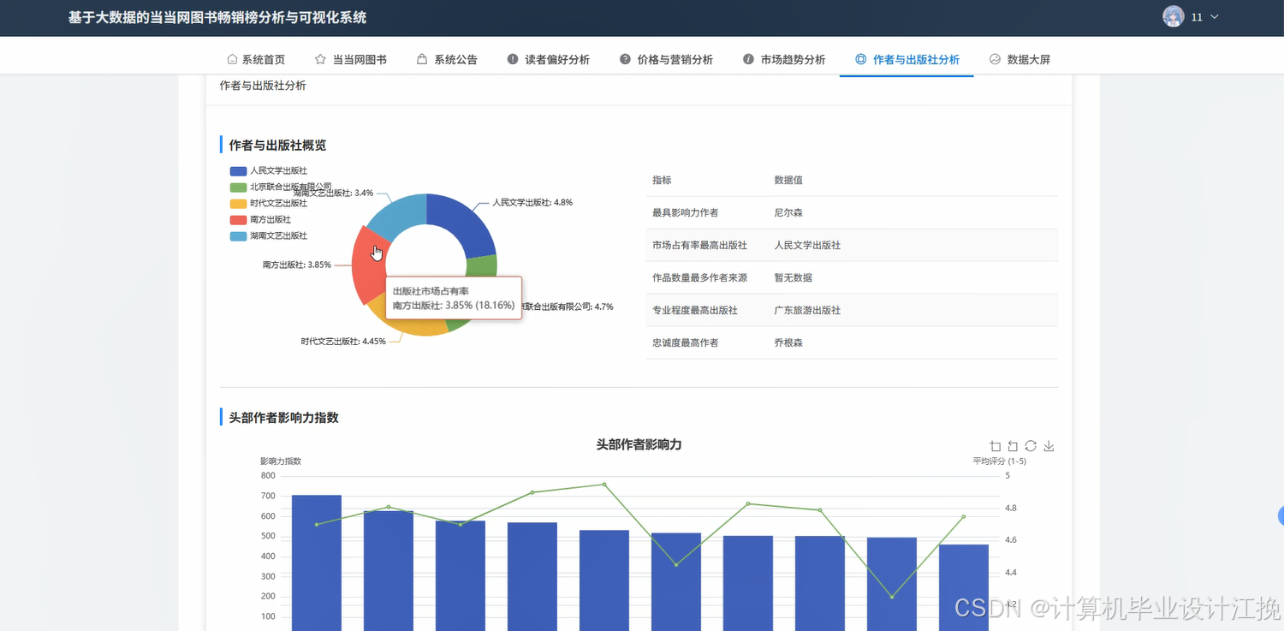Open the 读者偏好分析 tab

pyautogui.click(x=549, y=59)
